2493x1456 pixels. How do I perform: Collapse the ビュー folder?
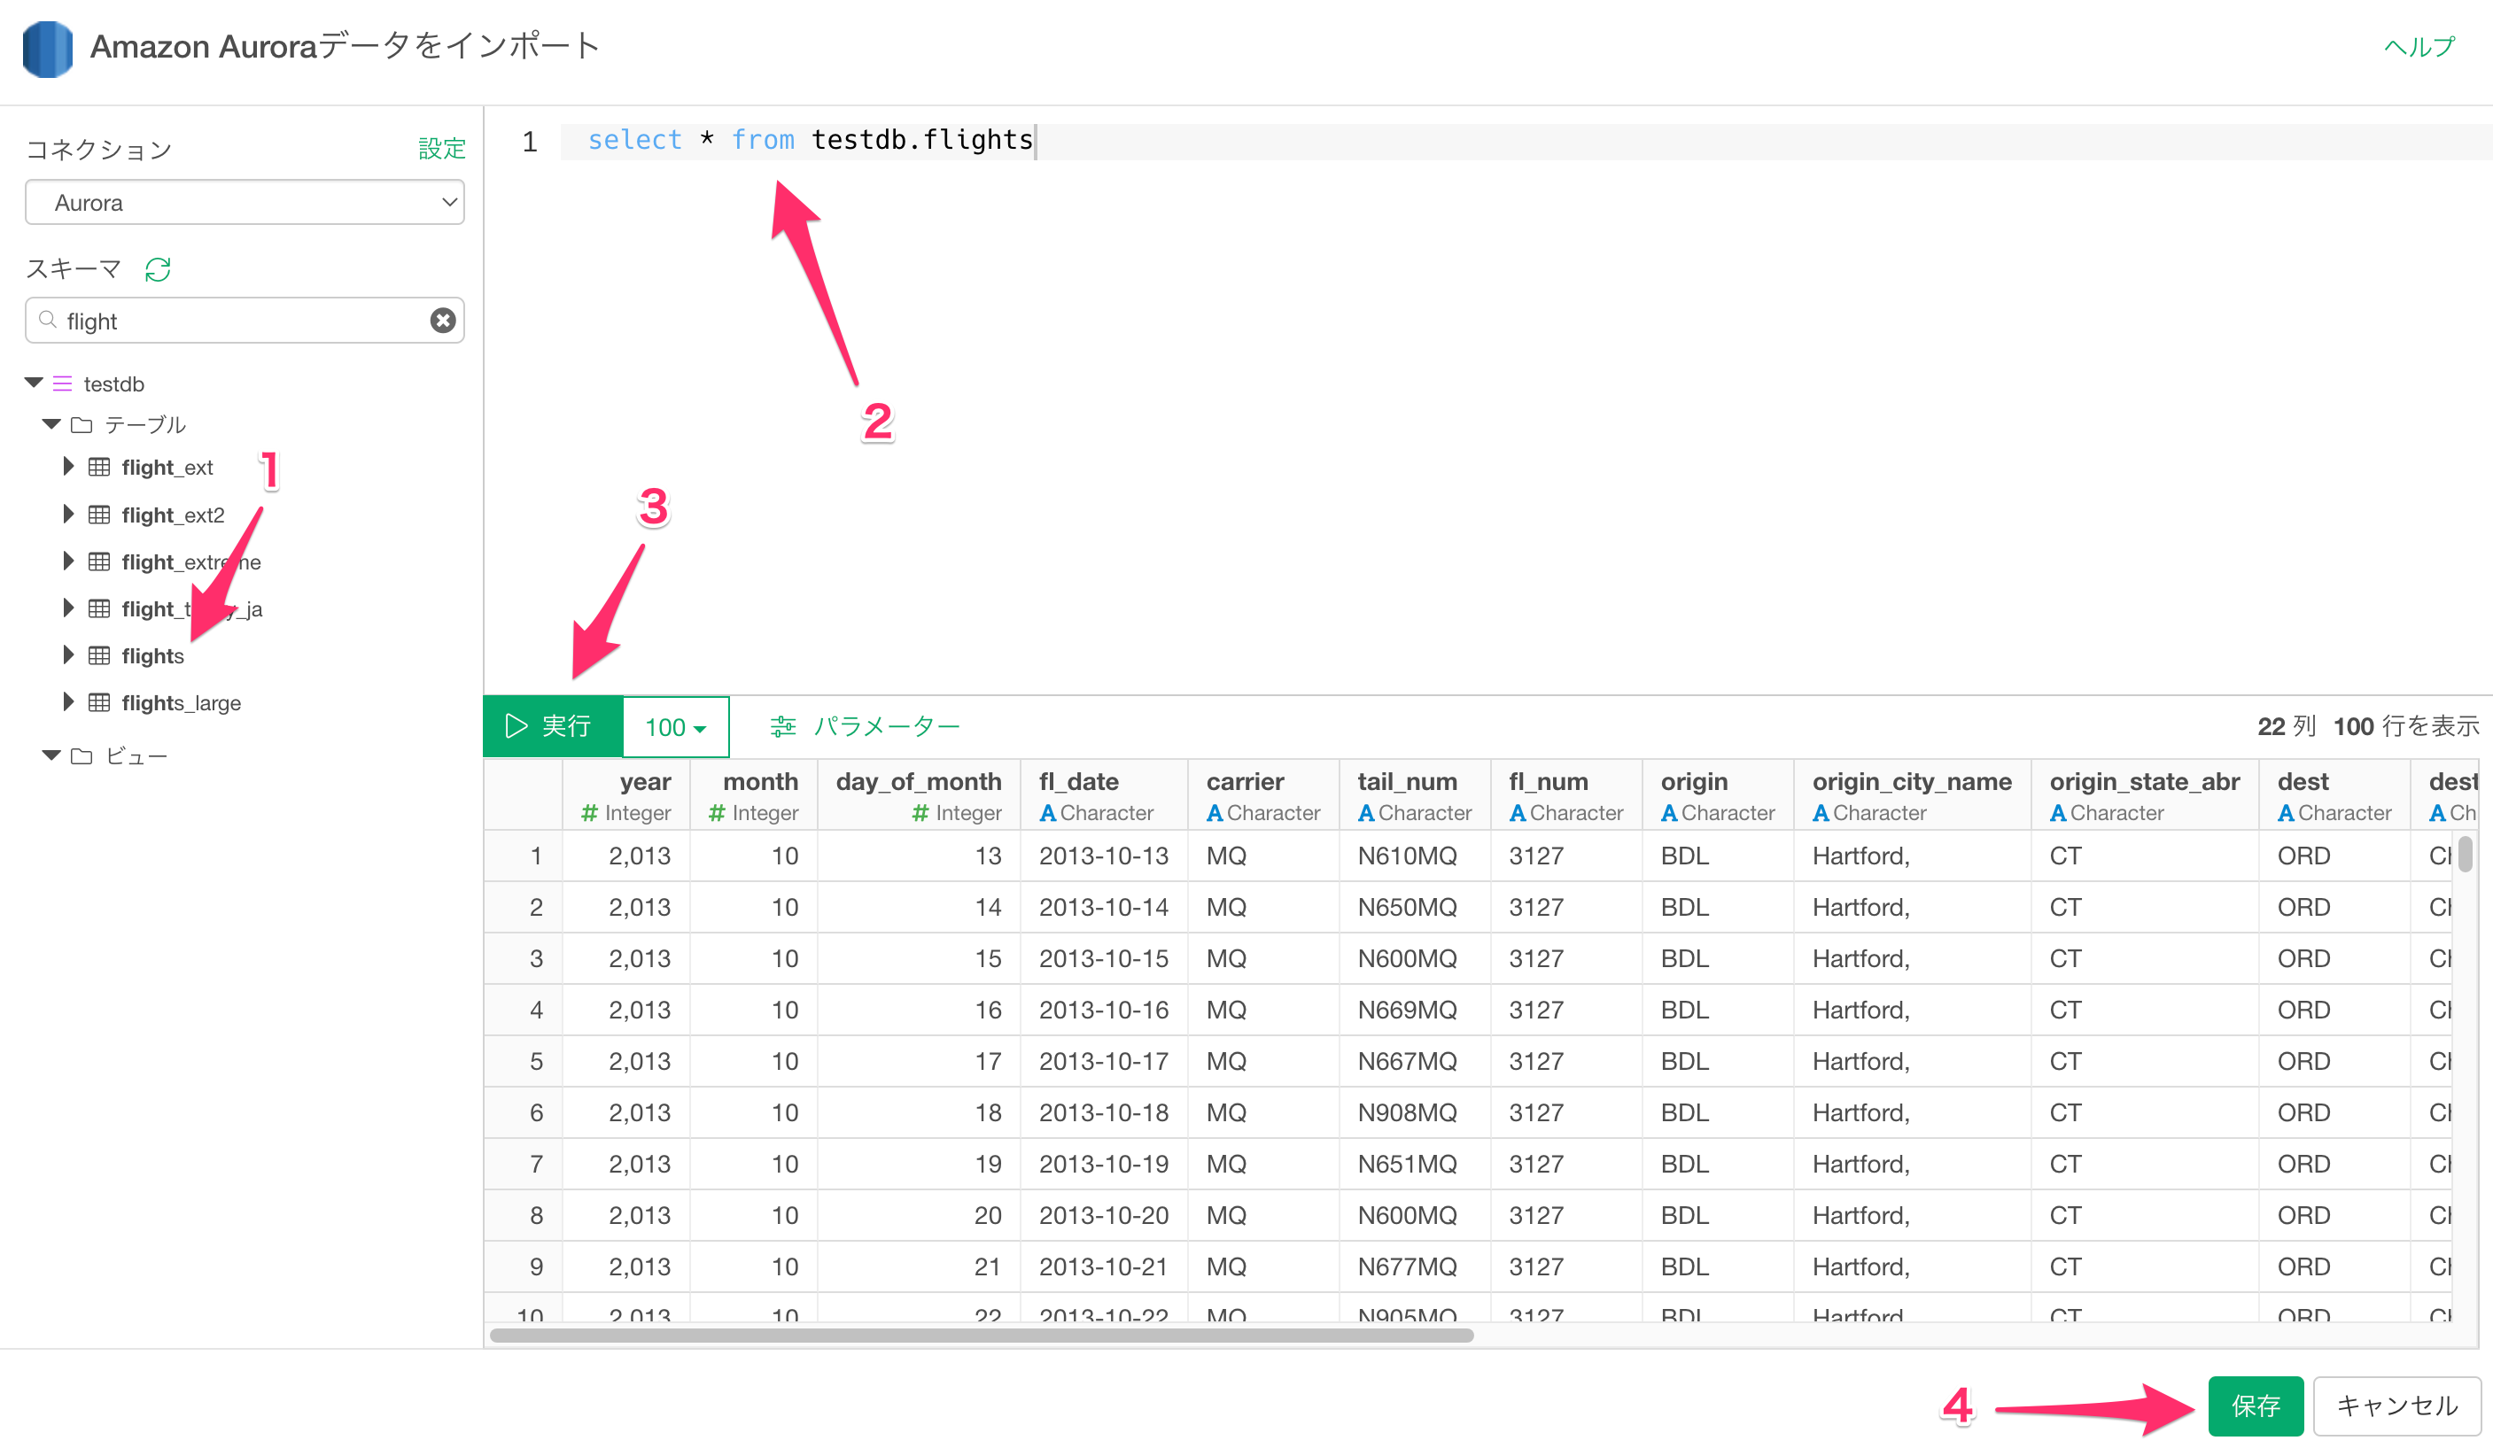point(51,755)
